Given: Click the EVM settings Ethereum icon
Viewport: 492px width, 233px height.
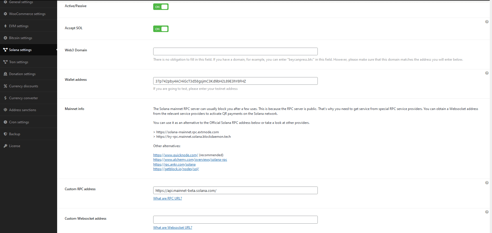Looking at the screenshot, I should [5, 26].
